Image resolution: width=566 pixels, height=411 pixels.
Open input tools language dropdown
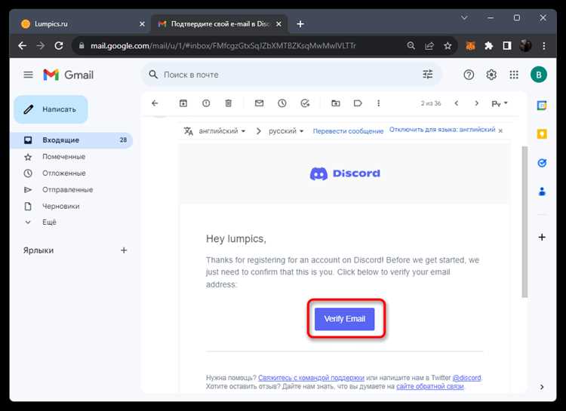coord(500,103)
